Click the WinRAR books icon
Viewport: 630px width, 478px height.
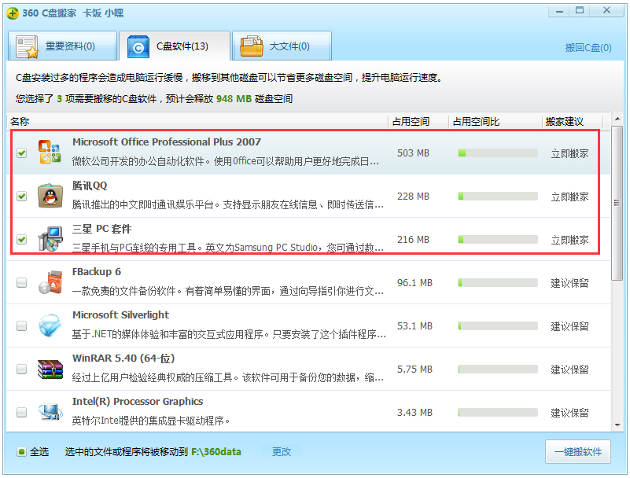[x=50, y=370]
